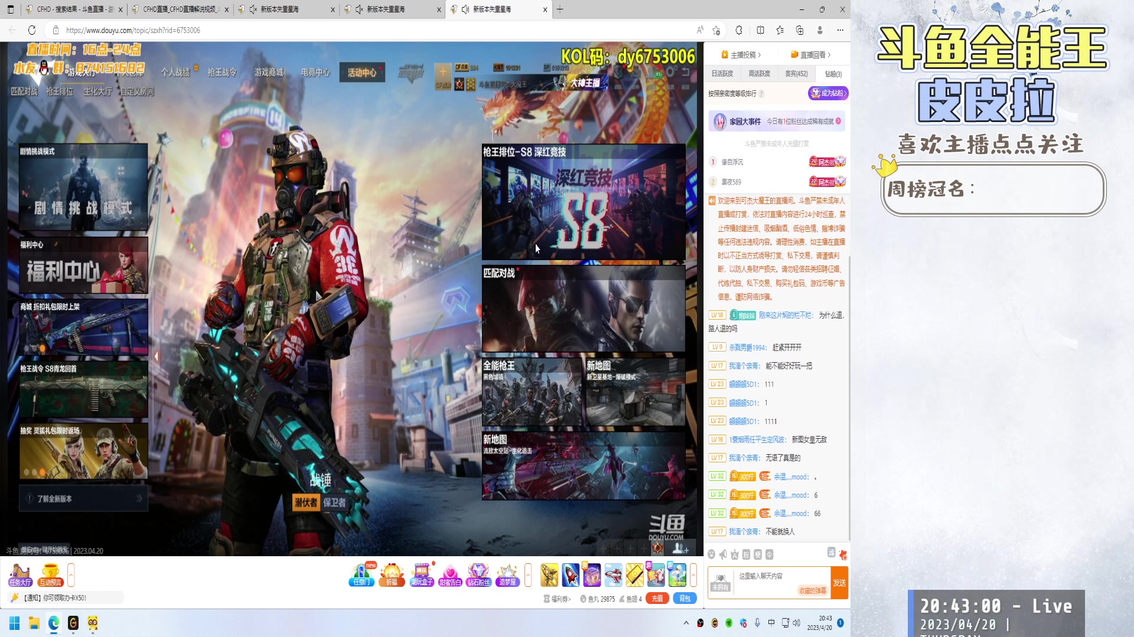Image resolution: width=1134 pixels, height=637 pixels.
Task: Select the airplane gift icon
Action: pos(613,574)
